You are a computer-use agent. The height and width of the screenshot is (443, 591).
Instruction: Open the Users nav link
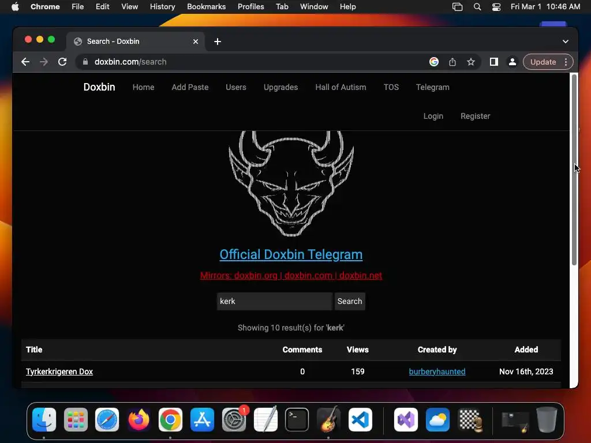tap(236, 87)
